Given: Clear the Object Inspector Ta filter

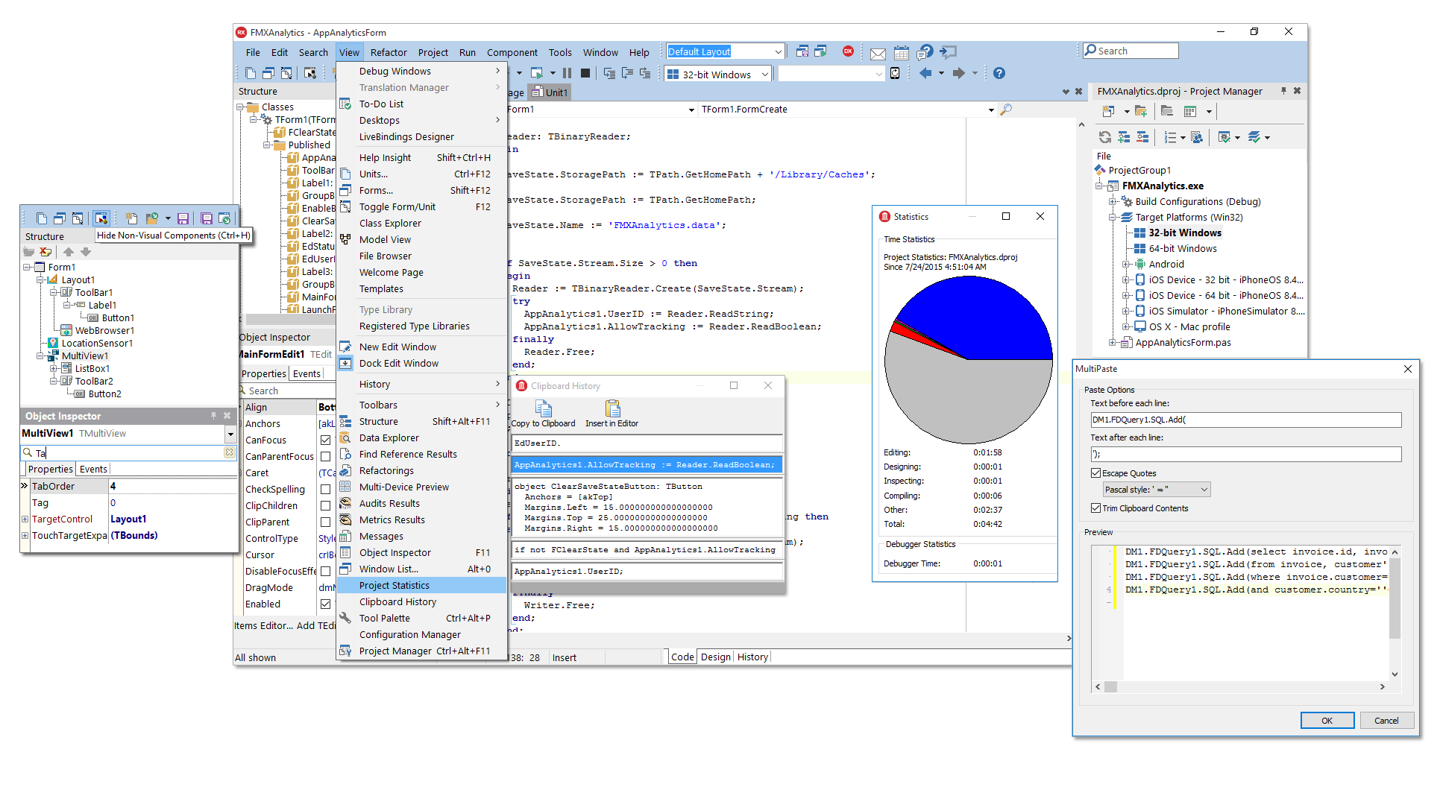Looking at the screenshot, I should click(x=230, y=452).
